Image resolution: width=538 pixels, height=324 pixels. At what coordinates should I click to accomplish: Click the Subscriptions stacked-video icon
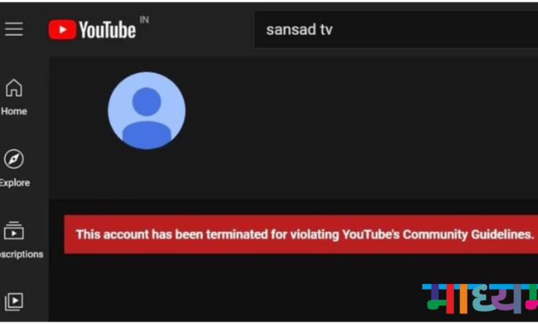[14, 230]
